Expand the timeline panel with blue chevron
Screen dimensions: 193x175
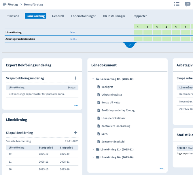130,45
